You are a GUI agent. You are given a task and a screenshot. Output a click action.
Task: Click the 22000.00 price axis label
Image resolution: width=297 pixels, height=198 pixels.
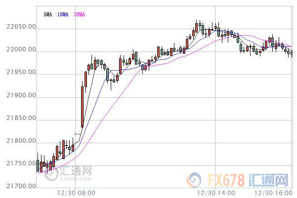point(21,49)
